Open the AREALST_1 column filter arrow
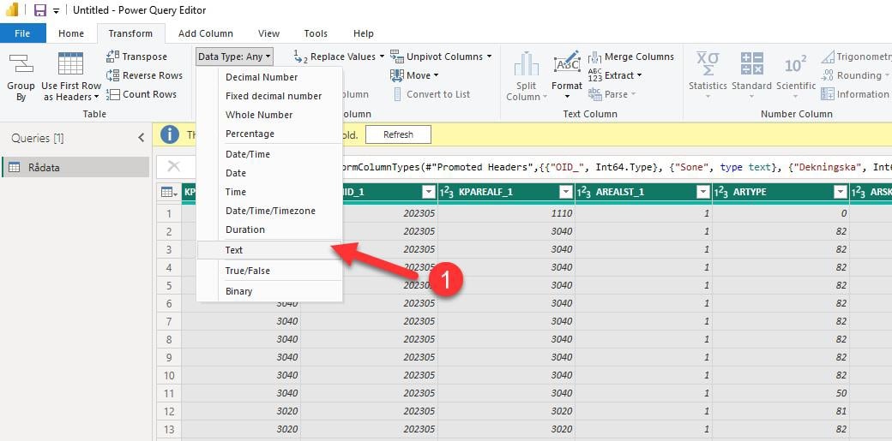892x441 pixels. (x=702, y=192)
